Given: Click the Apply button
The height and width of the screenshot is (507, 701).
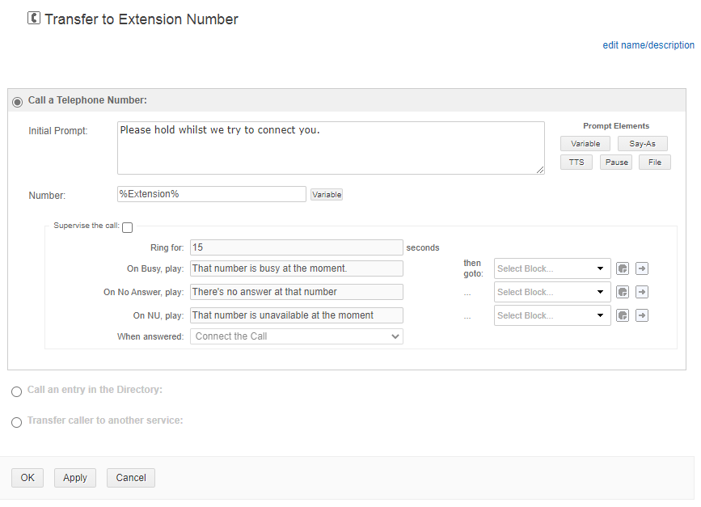Looking at the screenshot, I should click(x=75, y=478).
